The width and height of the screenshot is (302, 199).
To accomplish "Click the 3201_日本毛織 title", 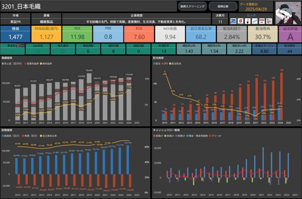I will pos(21,6).
